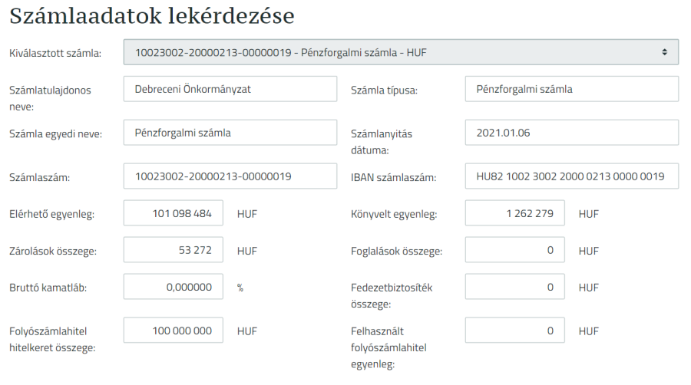This screenshot has width=691, height=385.
Task: Click HUF next to Könyvelt egyenleg
Action: pos(588,214)
